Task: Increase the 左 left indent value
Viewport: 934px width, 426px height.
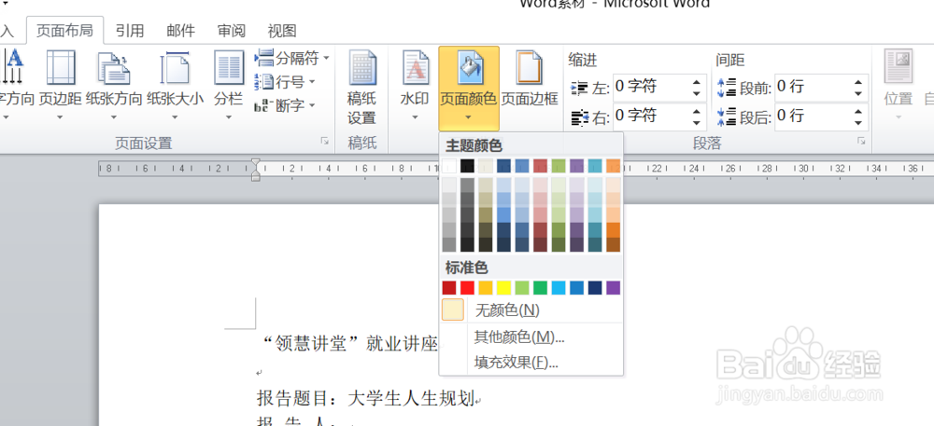Action: 697,82
